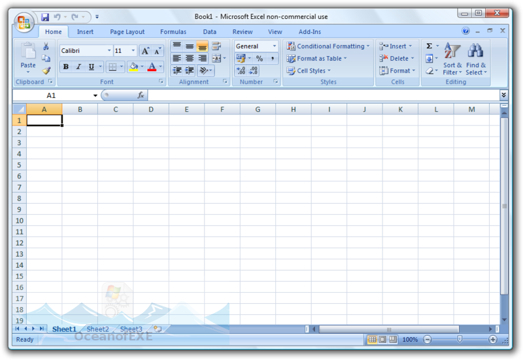Save the workbook from Quick Access Toolbar

click(45, 17)
